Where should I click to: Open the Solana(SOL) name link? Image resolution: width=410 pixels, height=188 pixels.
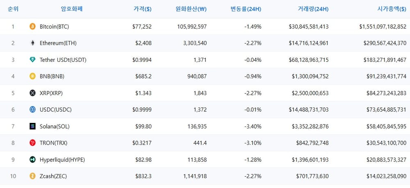[55, 127]
